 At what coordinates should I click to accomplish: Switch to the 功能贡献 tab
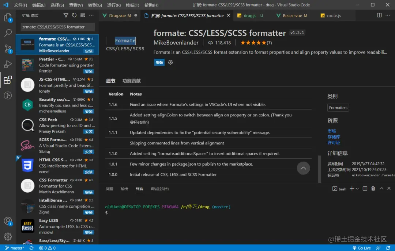(132, 81)
